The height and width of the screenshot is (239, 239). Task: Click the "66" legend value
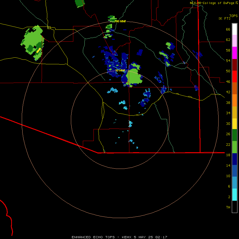[228, 29]
